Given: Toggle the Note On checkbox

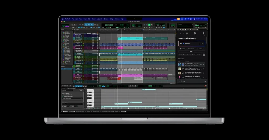Looking at the screenshot, I should [x=63, y=95].
